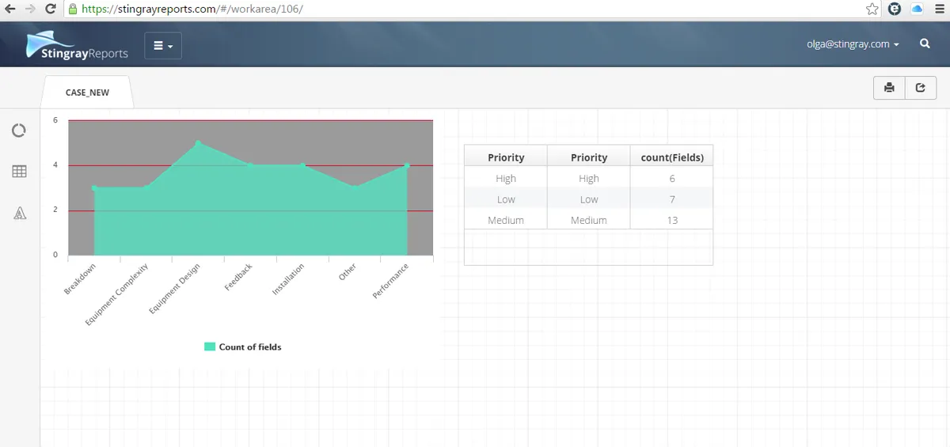Click the Performance axis label
950x447 pixels.
click(x=392, y=281)
